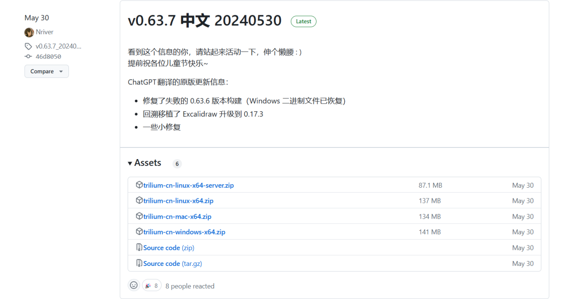Click the package icon for trilium-cn-mac-x64.zip
The width and height of the screenshot is (573, 299).
139,216
